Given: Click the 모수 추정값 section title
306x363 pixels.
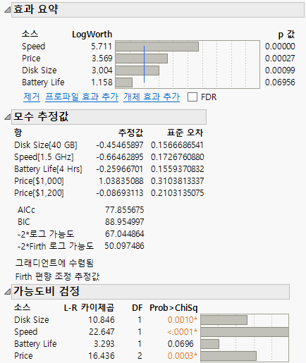Looking at the screenshot, I should click(x=41, y=117).
